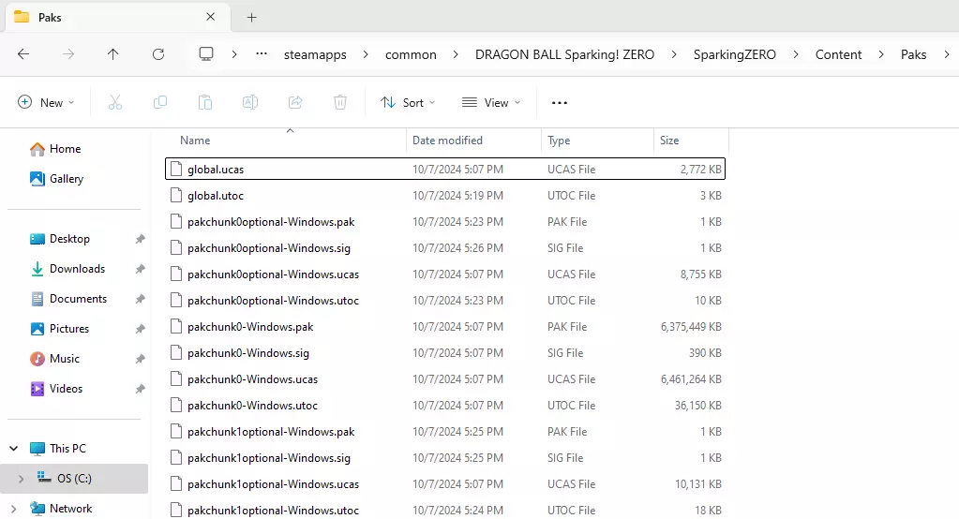Screen dimensions: 959x519
Task: Expand the OS (C:) drive node
Action: click(x=21, y=479)
